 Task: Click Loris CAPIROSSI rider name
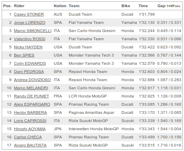pos(30,121)
